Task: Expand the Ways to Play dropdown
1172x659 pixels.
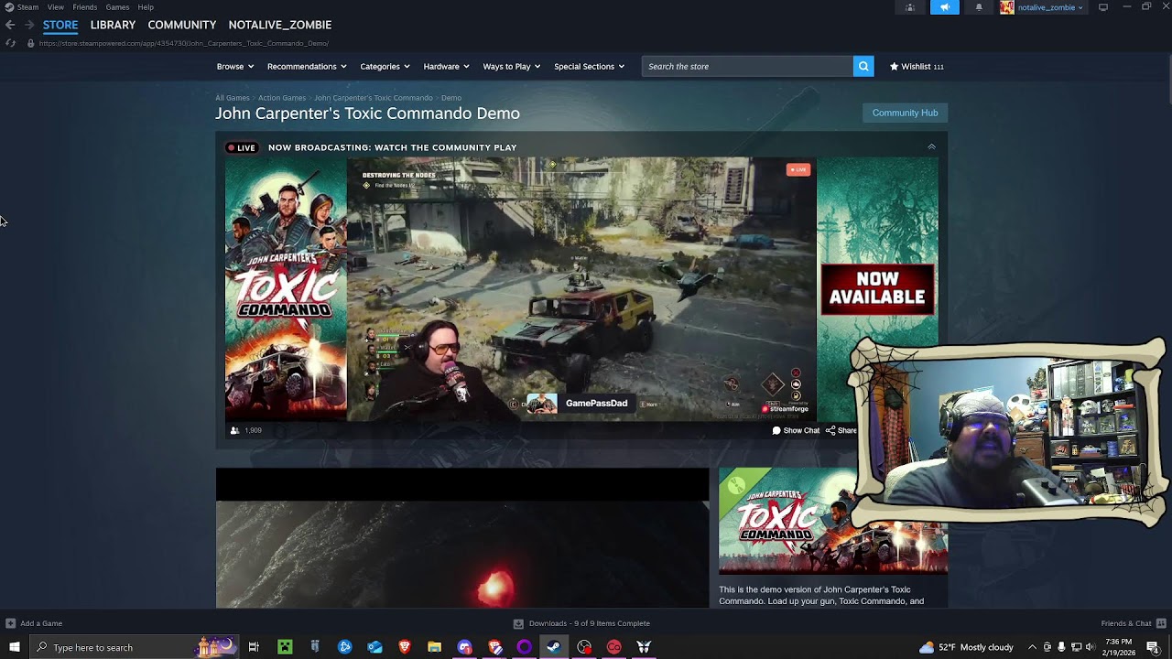Action: 511,66
